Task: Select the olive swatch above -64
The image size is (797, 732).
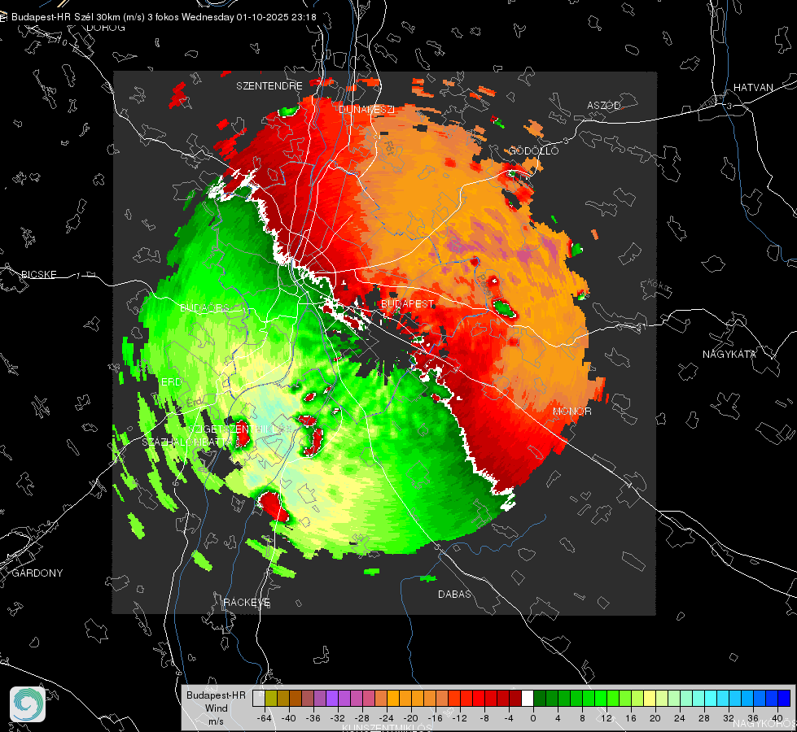Action: tap(271, 698)
